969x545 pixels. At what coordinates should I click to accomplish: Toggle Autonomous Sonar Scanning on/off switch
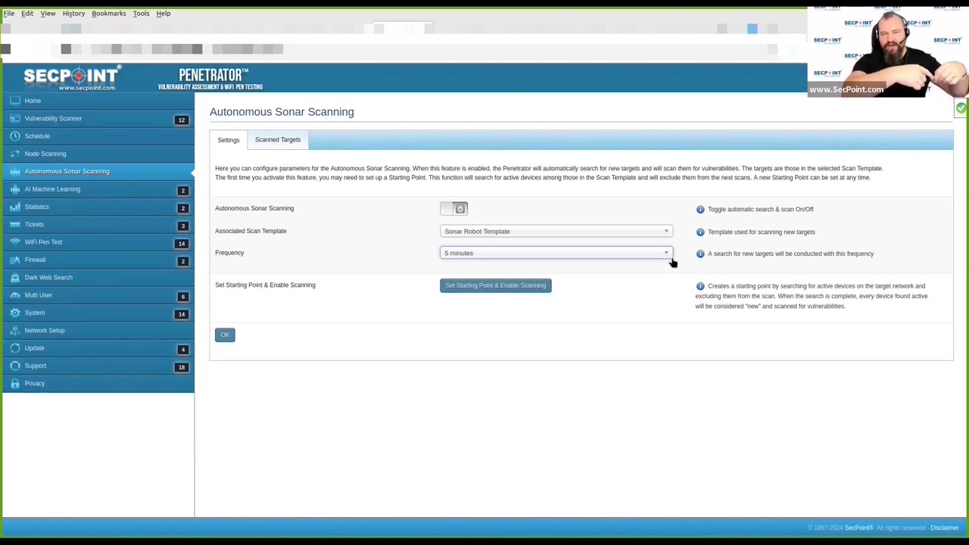point(454,208)
